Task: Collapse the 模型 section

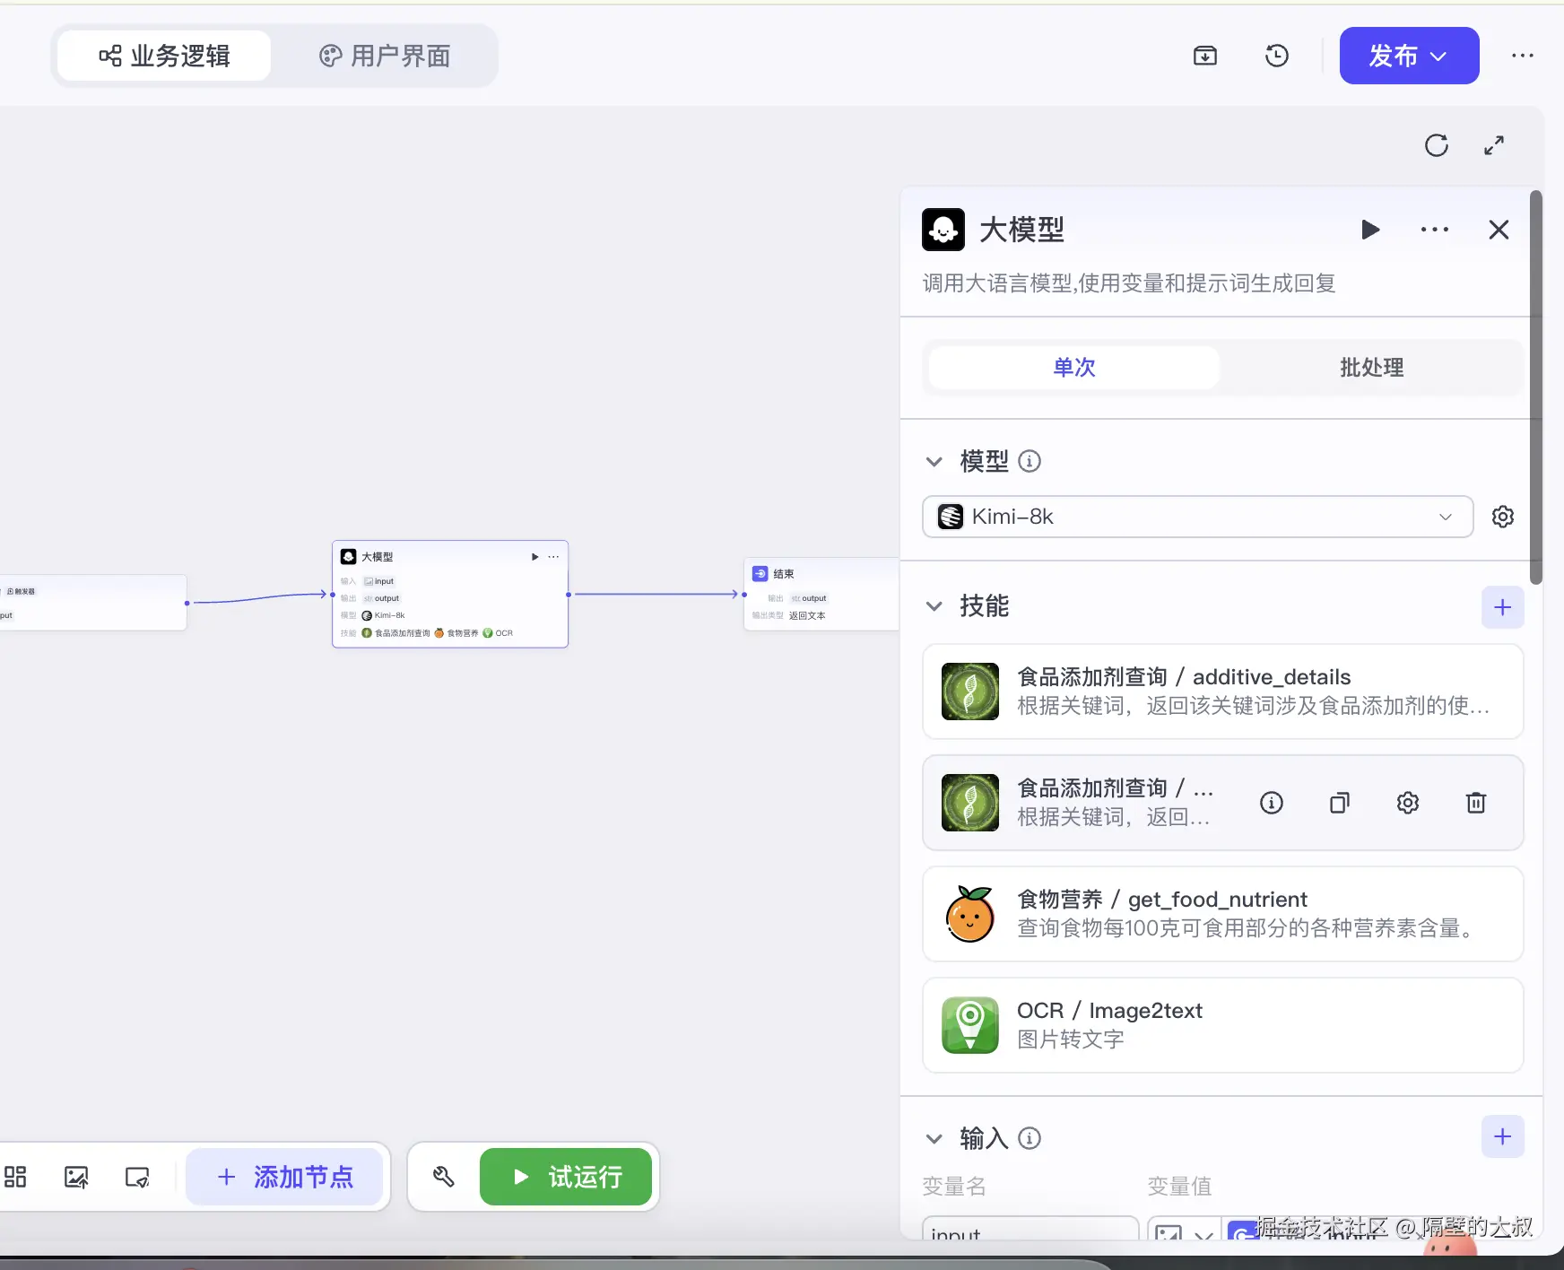Action: (934, 462)
